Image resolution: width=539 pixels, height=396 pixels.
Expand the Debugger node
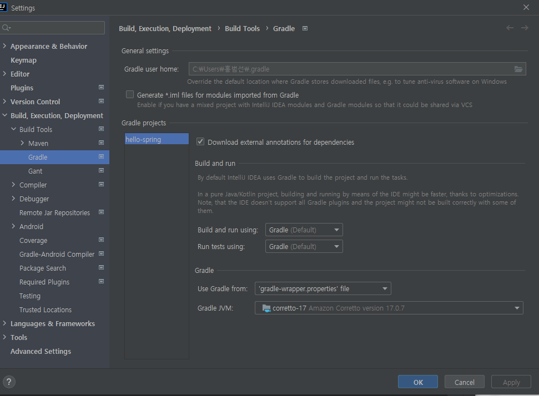13,199
